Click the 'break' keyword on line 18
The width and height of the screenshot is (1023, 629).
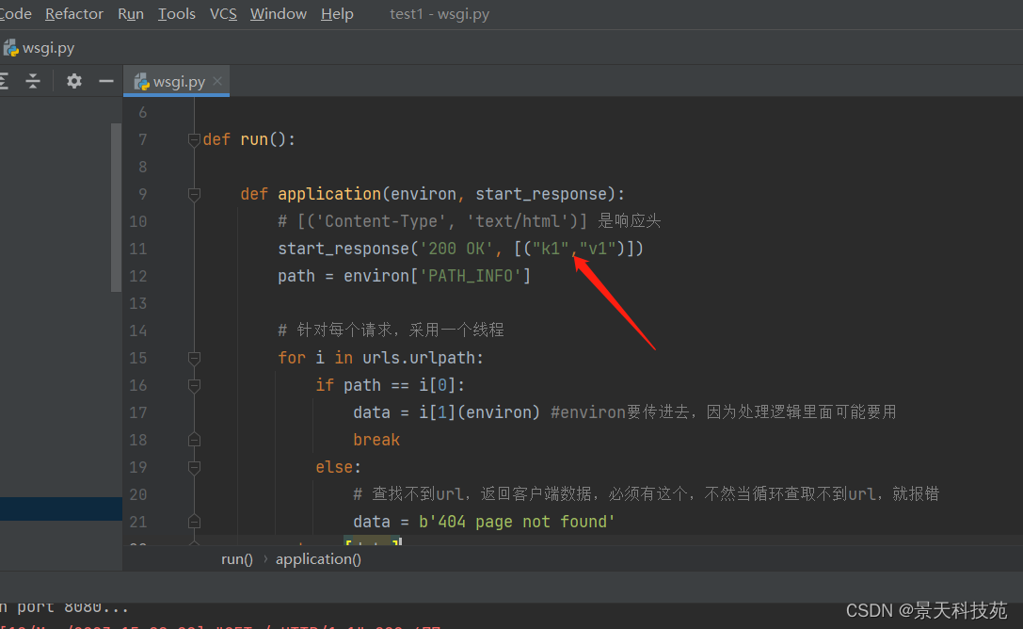(376, 440)
